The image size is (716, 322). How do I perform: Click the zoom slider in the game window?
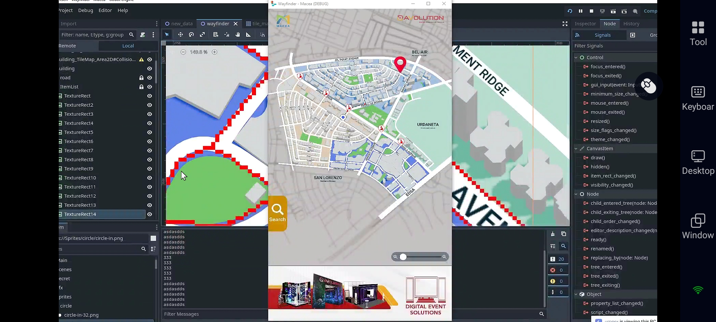(403, 256)
